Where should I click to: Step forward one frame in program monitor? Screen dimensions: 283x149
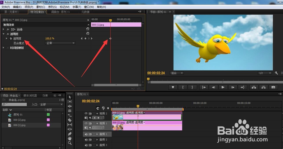233,87
